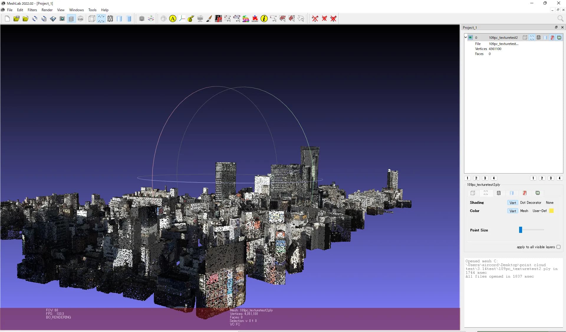The width and height of the screenshot is (566, 332).
Task: Collapse the 109pc_texturetest2 layer tree arrow
Action: point(466,37)
